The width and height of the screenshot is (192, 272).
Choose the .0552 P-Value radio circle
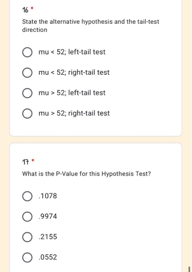pyautogui.click(x=27, y=257)
